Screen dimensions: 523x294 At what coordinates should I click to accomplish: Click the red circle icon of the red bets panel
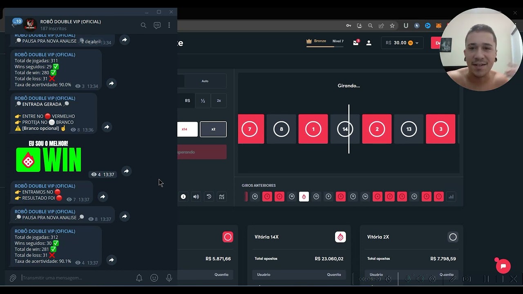click(228, 237)
